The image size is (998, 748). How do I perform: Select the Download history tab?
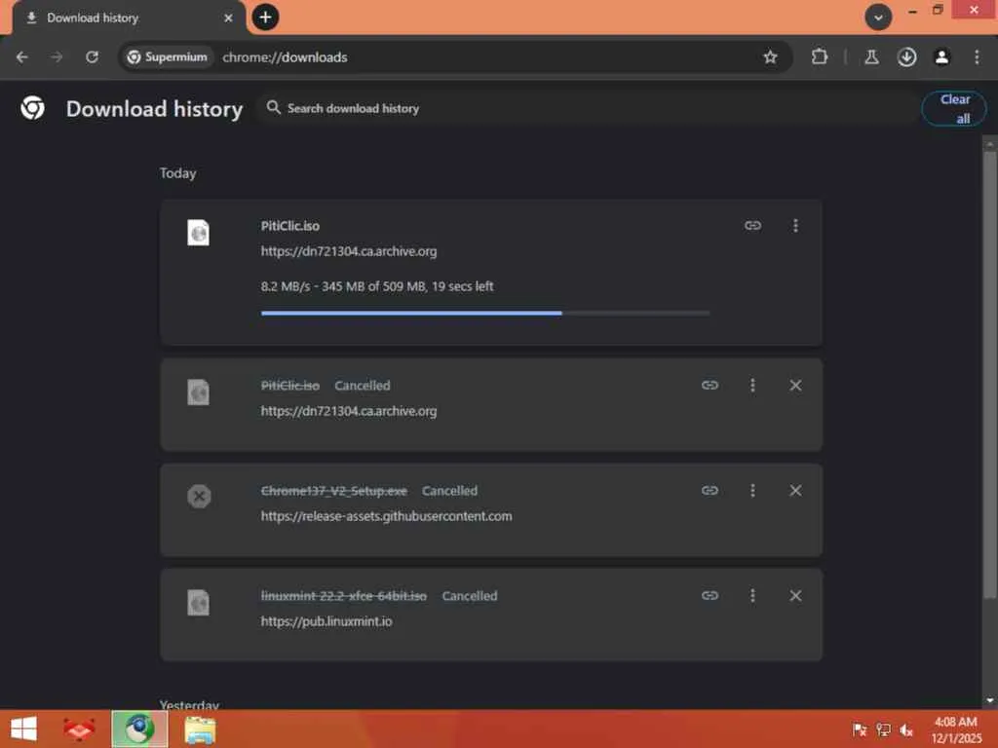point(128,18)
